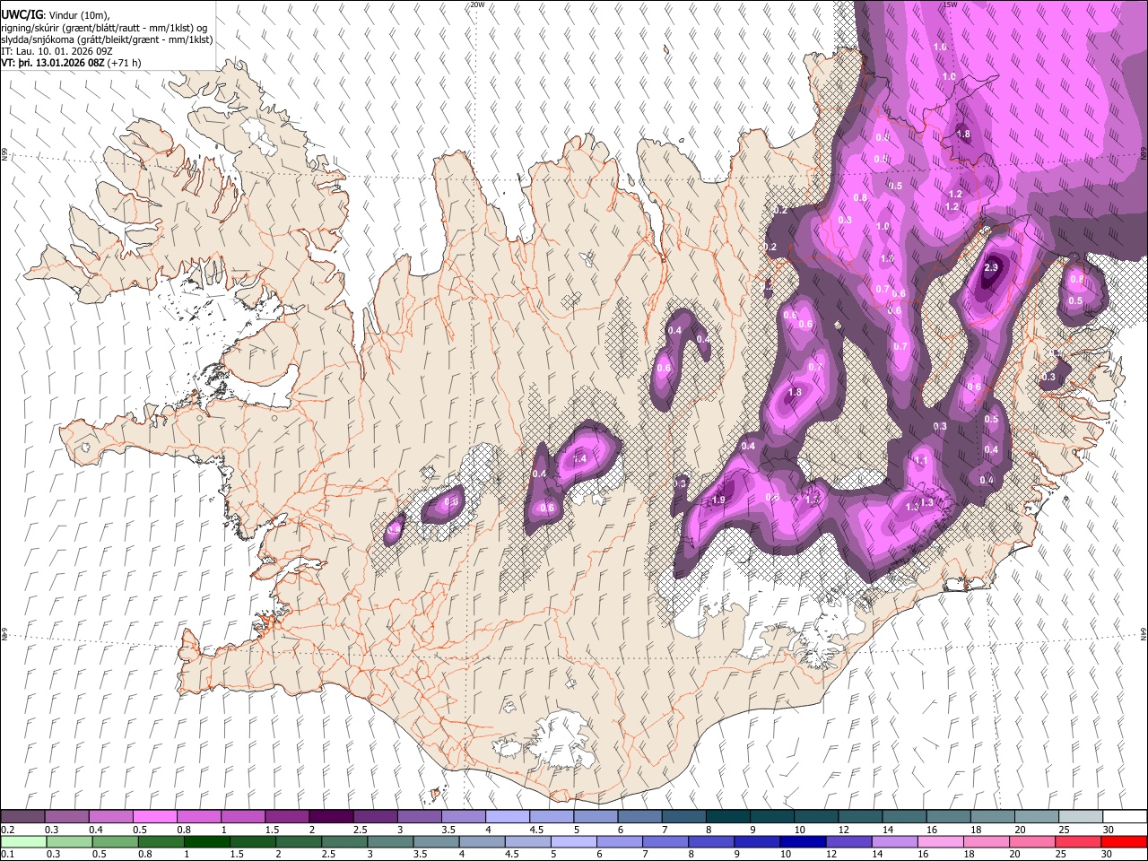Select the lavender 4–4.5 snow swatch

508,817
